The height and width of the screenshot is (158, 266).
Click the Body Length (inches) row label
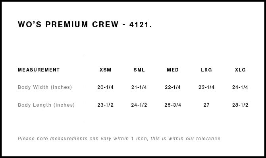pyautogui.click(x=46, y=105)
